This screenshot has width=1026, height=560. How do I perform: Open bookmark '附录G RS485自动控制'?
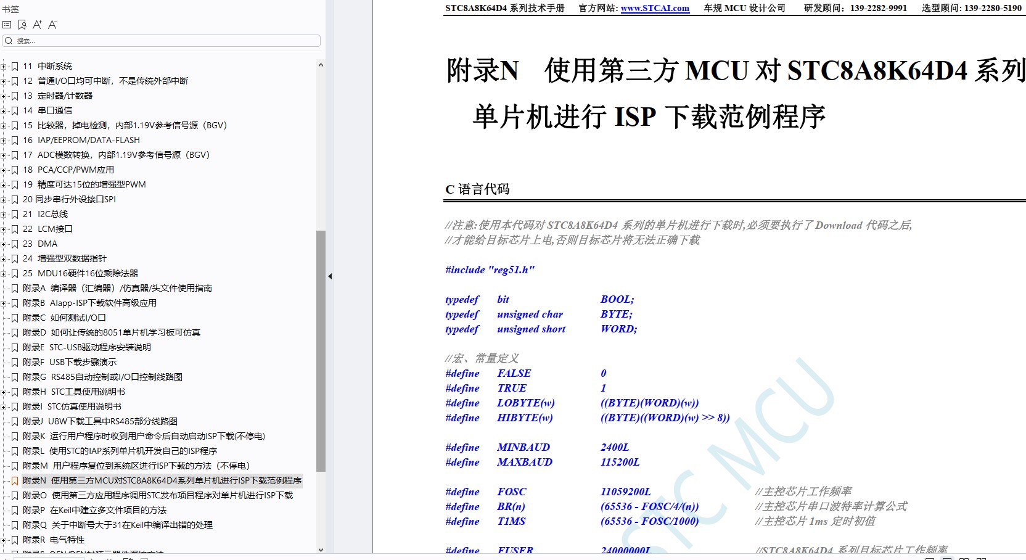pyautogui.click(x=103, y=377)
